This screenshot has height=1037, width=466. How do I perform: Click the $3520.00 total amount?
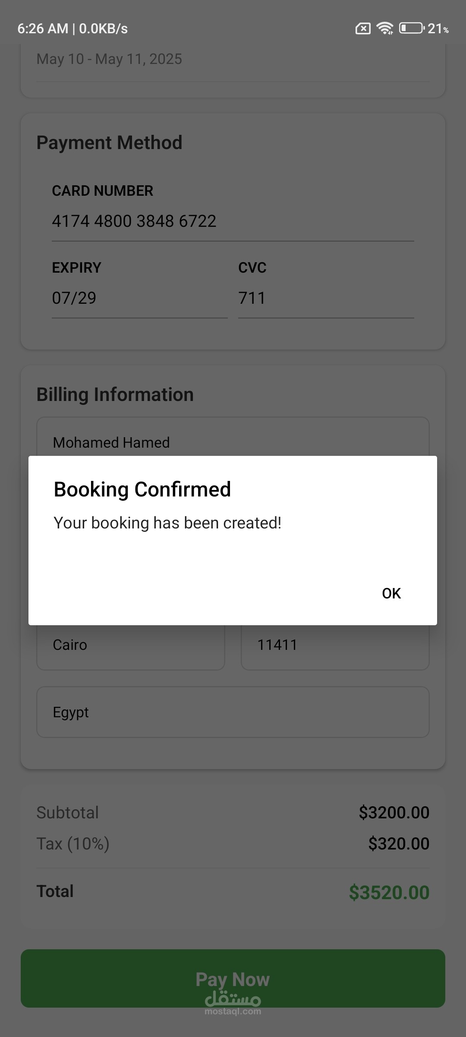389,893
